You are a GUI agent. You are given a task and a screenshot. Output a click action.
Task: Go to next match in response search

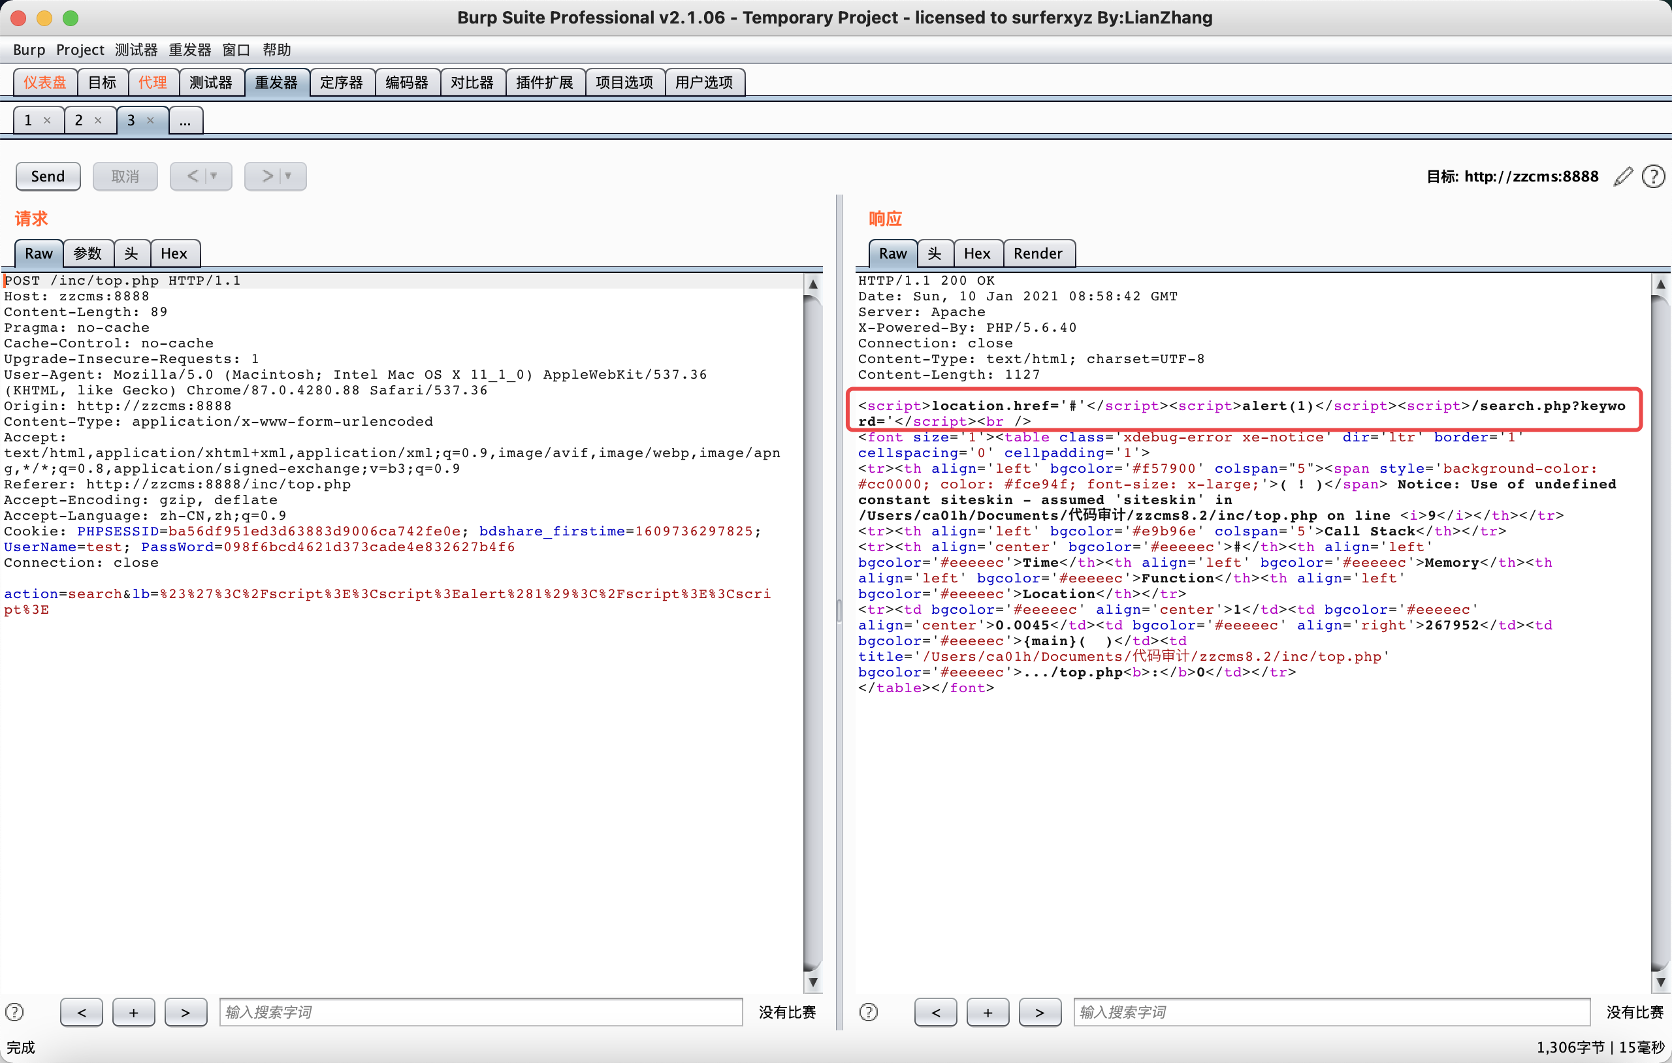click(1039, 1012)
